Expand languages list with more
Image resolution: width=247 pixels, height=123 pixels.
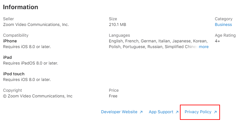pyautogui.click(x=204, y=47)
